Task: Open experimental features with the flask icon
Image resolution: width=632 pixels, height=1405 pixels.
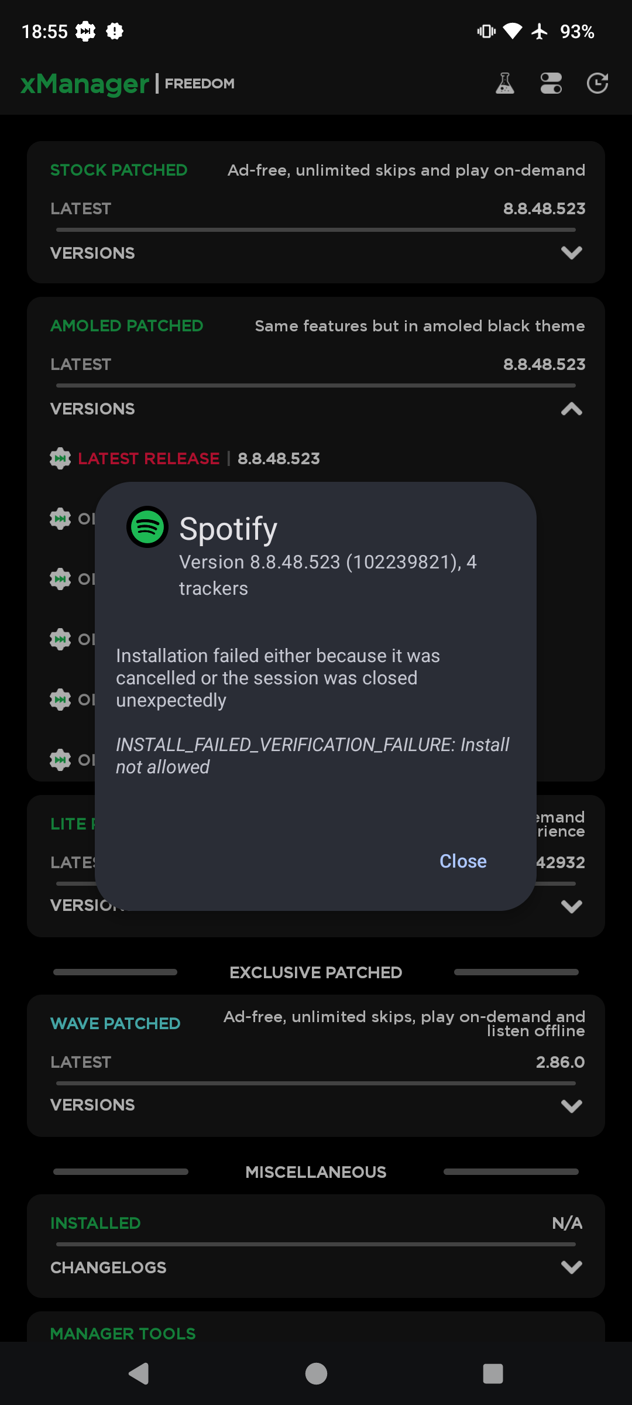Action: (504, 83)
